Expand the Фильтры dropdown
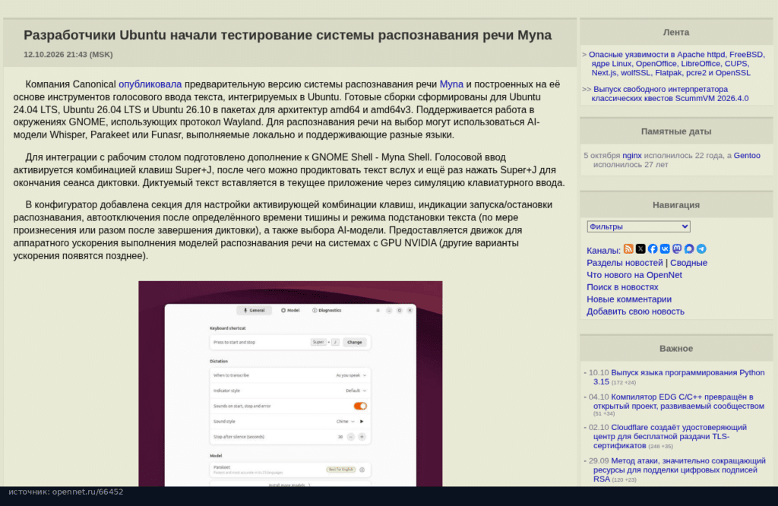This screenshot has height=506, width=778. (638, 226)
